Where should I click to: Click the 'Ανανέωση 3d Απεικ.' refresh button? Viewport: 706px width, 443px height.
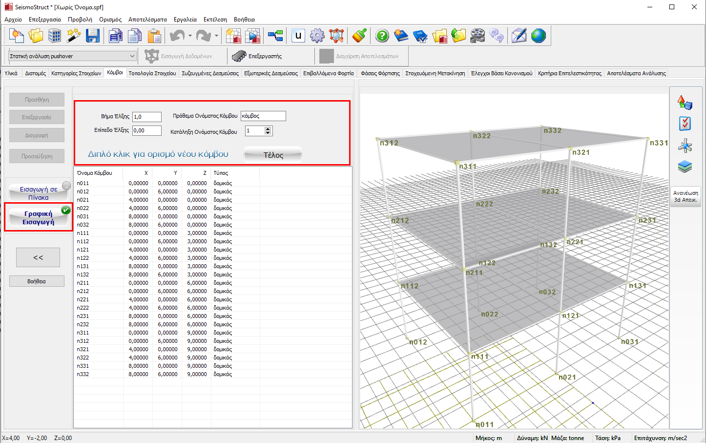[685, 196]
